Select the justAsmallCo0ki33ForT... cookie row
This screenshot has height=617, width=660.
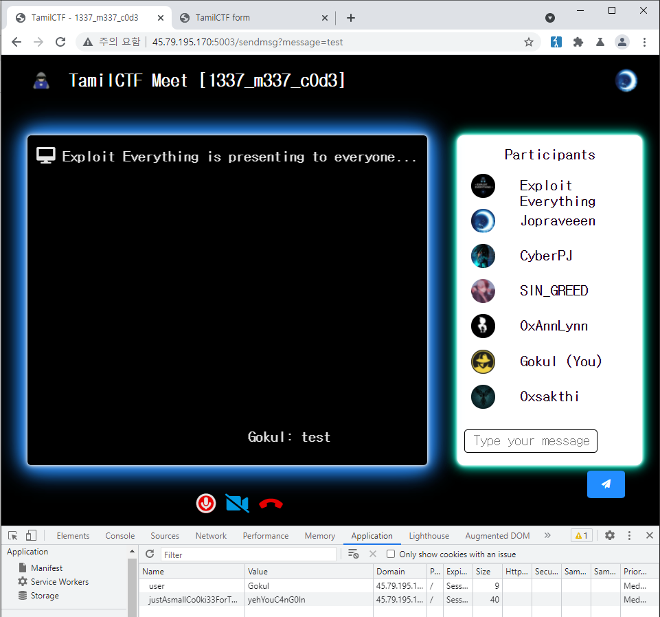(399, 599)
